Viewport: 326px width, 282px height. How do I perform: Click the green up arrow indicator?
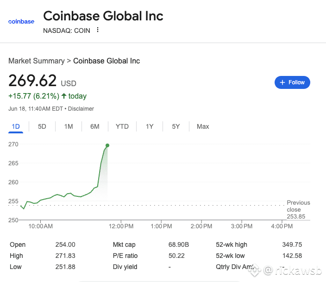pyautogui.click(x=64, y=96)
